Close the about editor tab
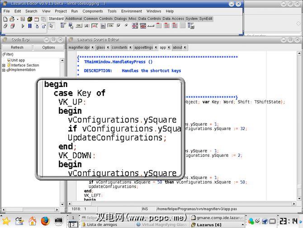Image resolution: width=303 pixels, height=228 pixels. pyautogui.click(x=185, y=47)
